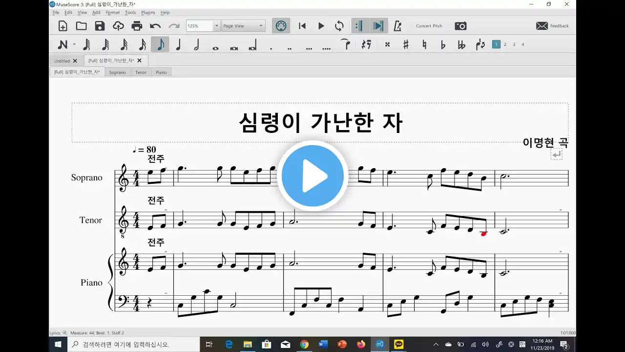The height and width of the screenshot is (352, 625).
Task: Add a quadruple augmentation dot
Action: tap(327, 48)
